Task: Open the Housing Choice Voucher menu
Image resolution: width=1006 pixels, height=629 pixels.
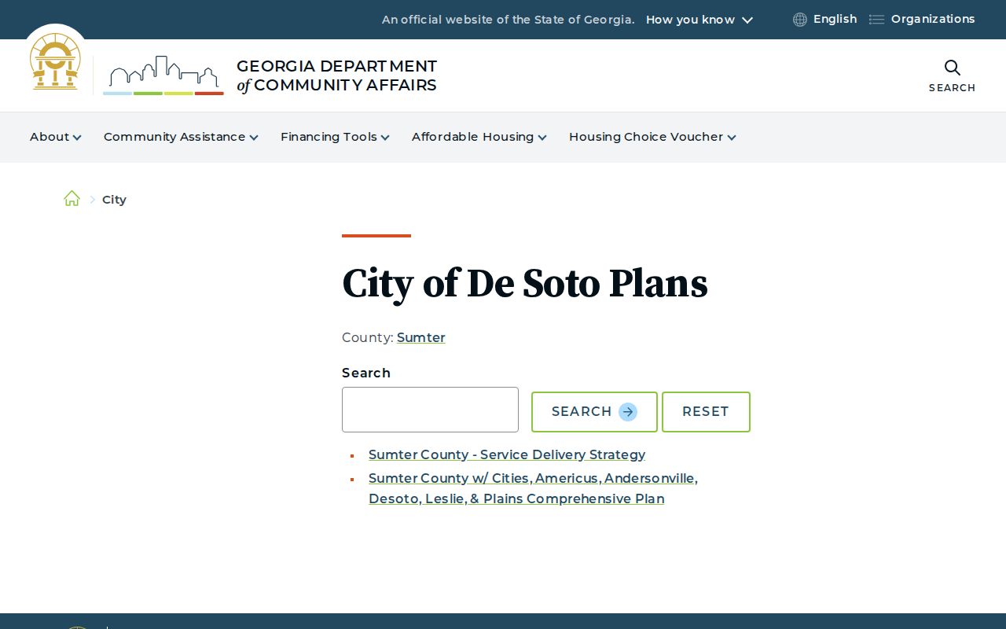Action: [x=652, y=137]
